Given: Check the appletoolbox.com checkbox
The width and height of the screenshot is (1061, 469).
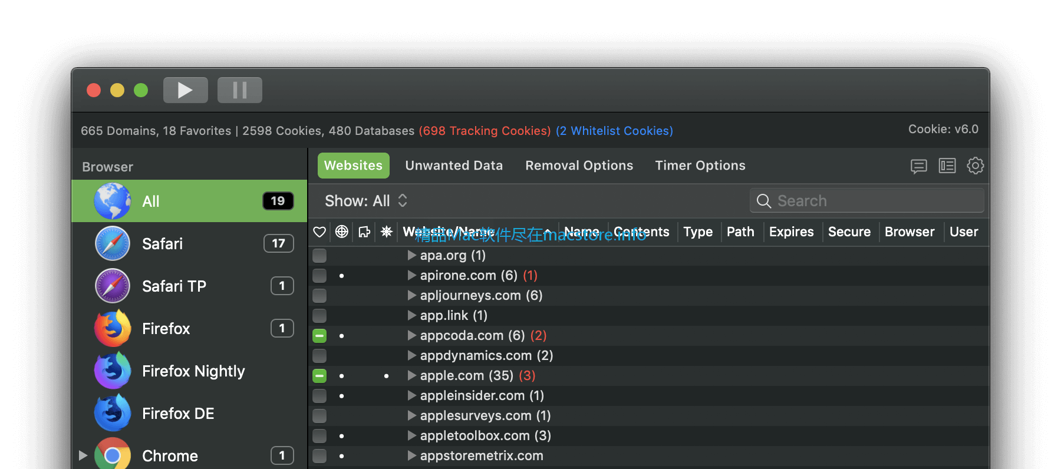Looking at the screenshot, I should pyautogui.click(x=319, y=436).
